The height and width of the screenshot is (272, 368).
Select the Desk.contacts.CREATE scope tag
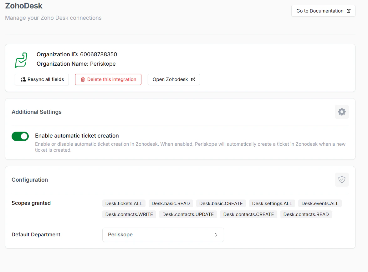click(248, 214)
